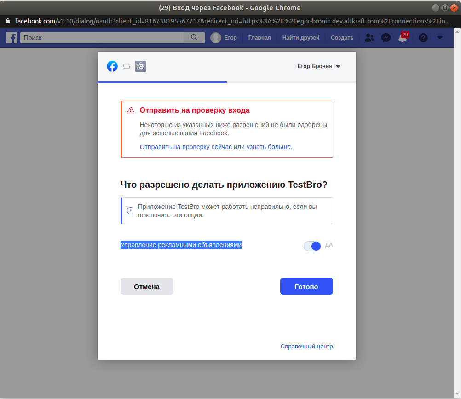The image size is (461, 399).
Task: Toggle the ads management permission switch
Action: click(x=312, y=246)
